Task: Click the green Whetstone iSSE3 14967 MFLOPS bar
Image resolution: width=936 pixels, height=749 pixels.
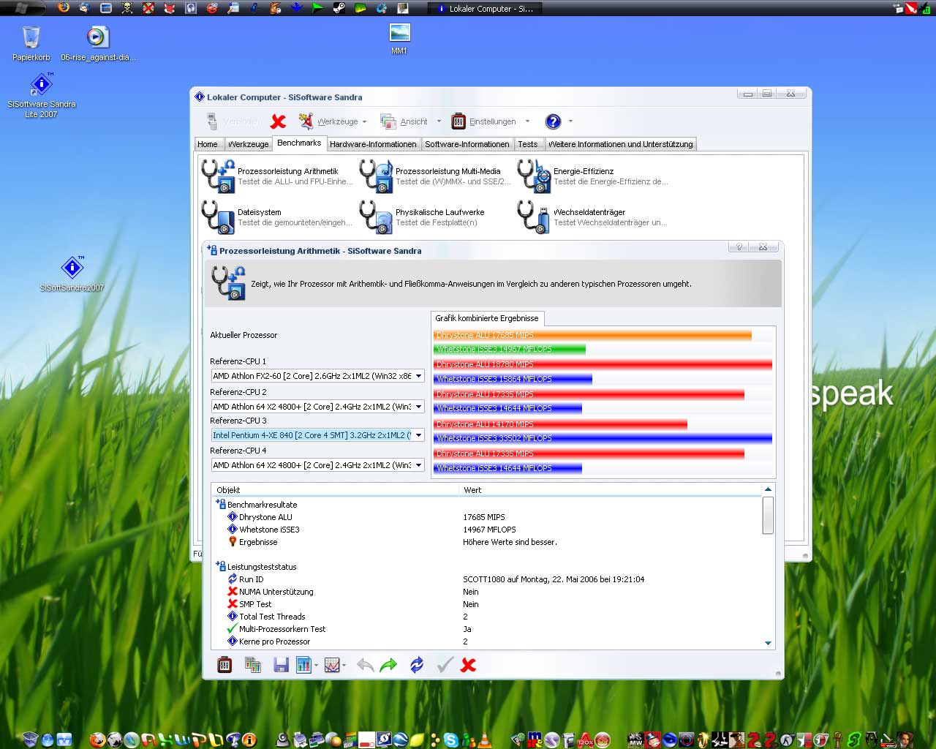Action: click(510, 349)
